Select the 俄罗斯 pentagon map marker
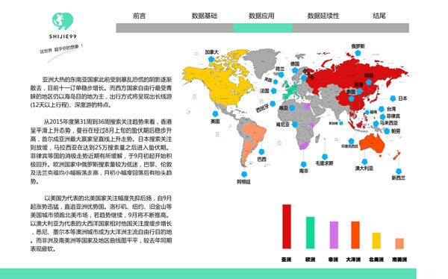Viewport: 448px width, 279px height. click(x=358, y=53)
